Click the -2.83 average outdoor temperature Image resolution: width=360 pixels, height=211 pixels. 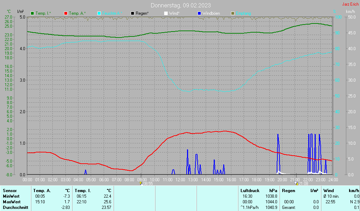pyautogui.click(x=65, y=207)
